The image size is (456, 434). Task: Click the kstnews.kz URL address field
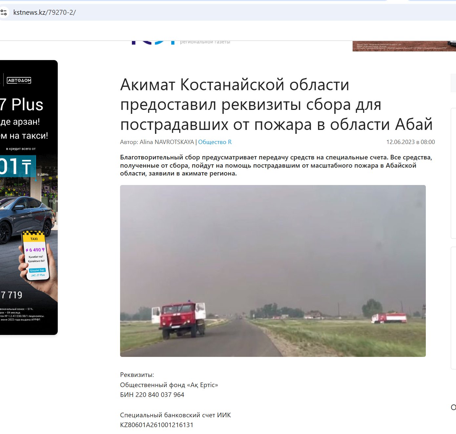coord(45,12)
